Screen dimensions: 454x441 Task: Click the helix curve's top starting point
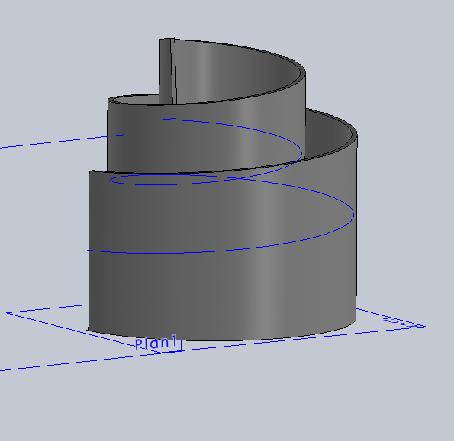[163, 119]
